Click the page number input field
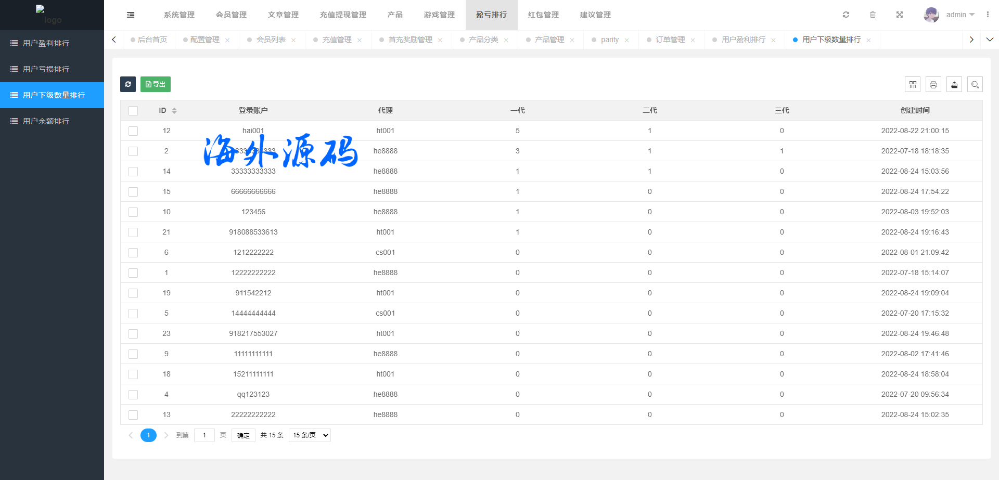Image resolution: width=999 pixels, height=480 pixels. [x=204, y=435]
